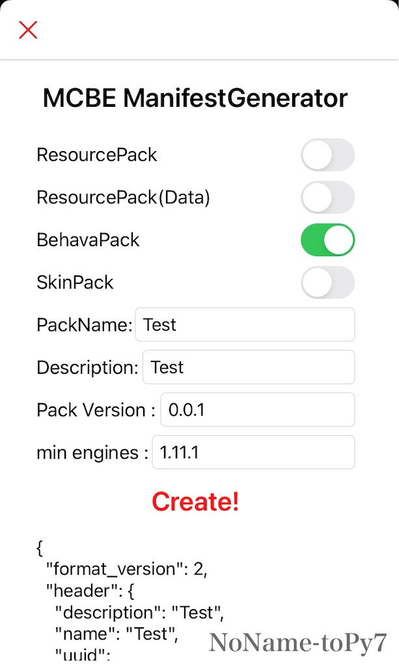Viewport: 399px width, 667px height.
Task: Click the Description: label
Action: tap(87, 367)
